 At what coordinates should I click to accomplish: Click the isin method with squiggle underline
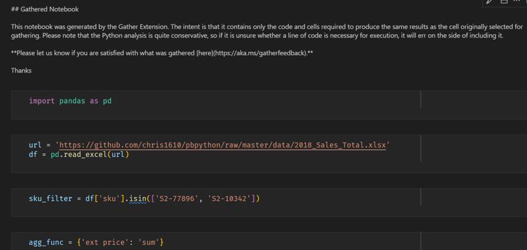138,198
